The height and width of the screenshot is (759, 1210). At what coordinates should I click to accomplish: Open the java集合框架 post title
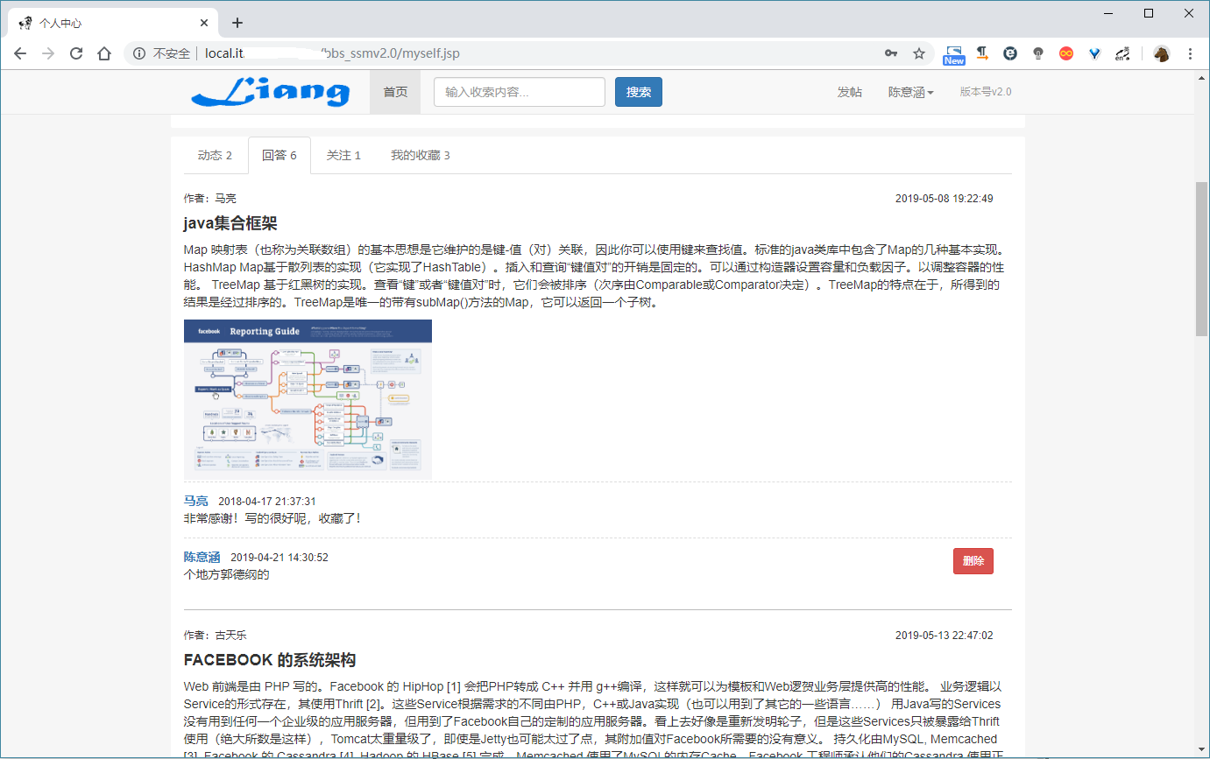point(230,222)
